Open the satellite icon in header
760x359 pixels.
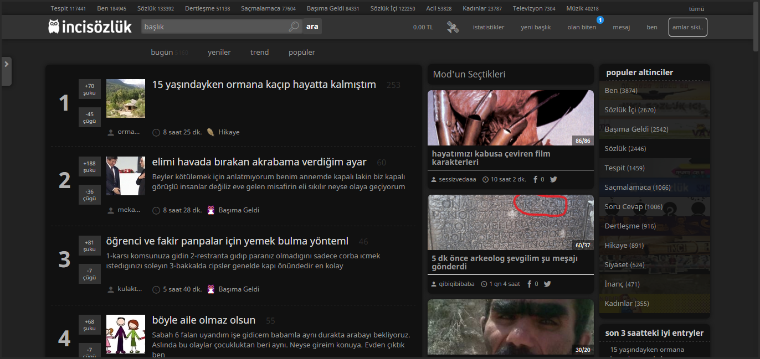point(453,27)
